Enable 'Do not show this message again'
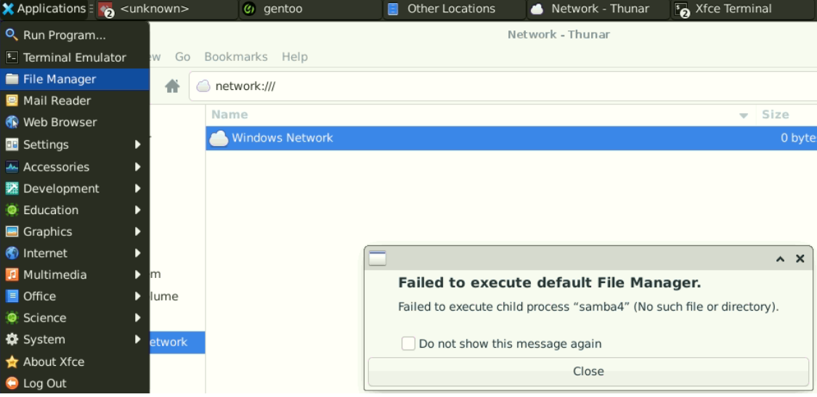Screen dimensions: 817x397 click(x=408, y=343)
